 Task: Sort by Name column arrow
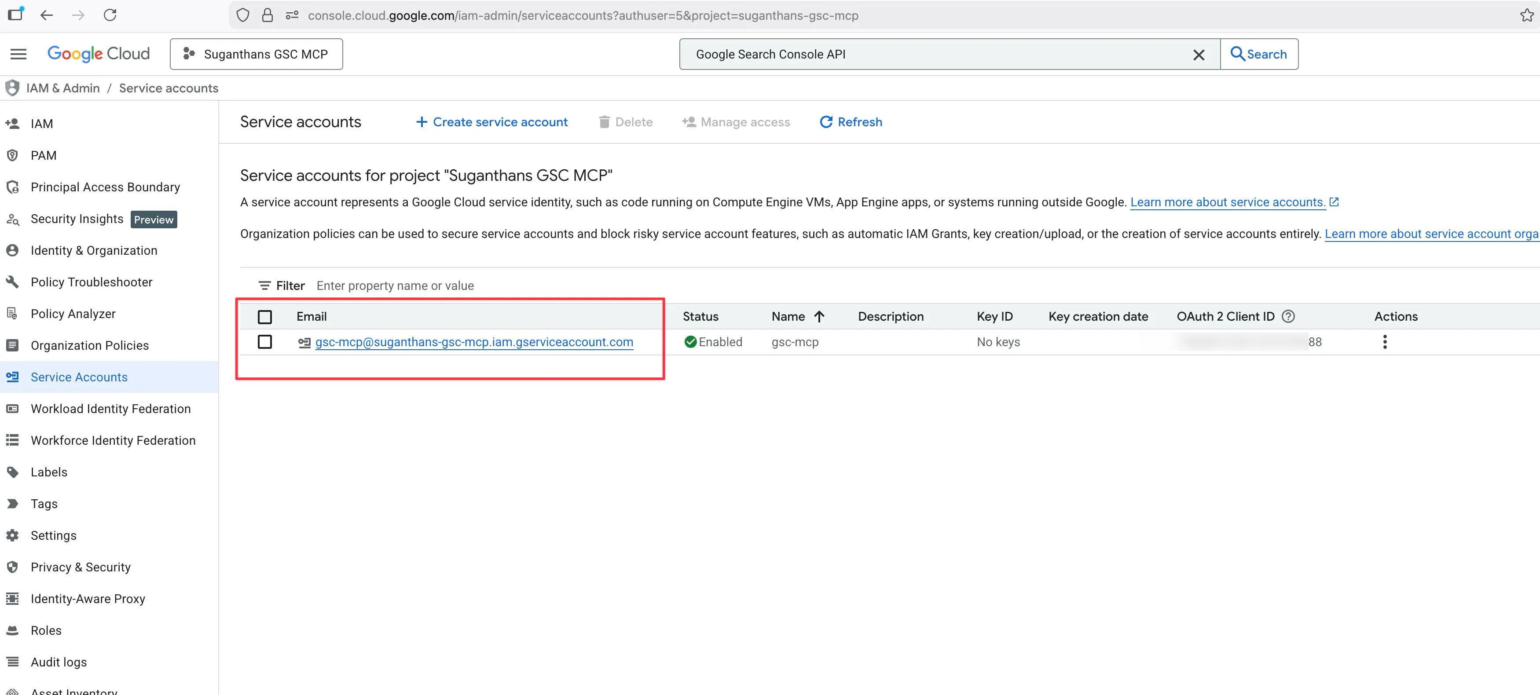pyautogui.click(x=819, y=316)
